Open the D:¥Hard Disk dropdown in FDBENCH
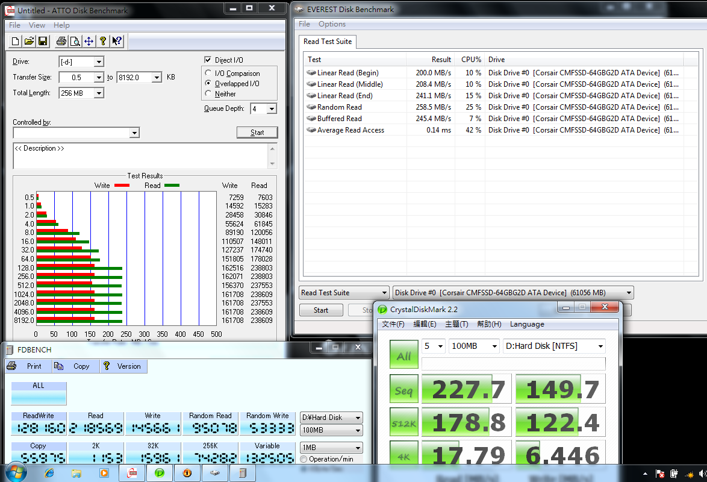The image size is (707, 482). 331,418
